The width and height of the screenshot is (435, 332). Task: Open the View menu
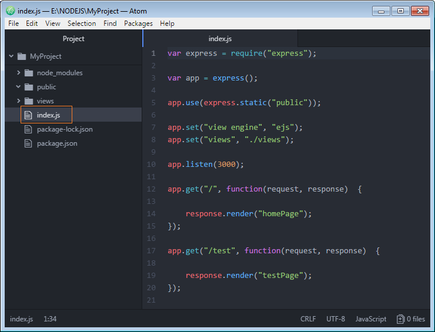(53, 24)
